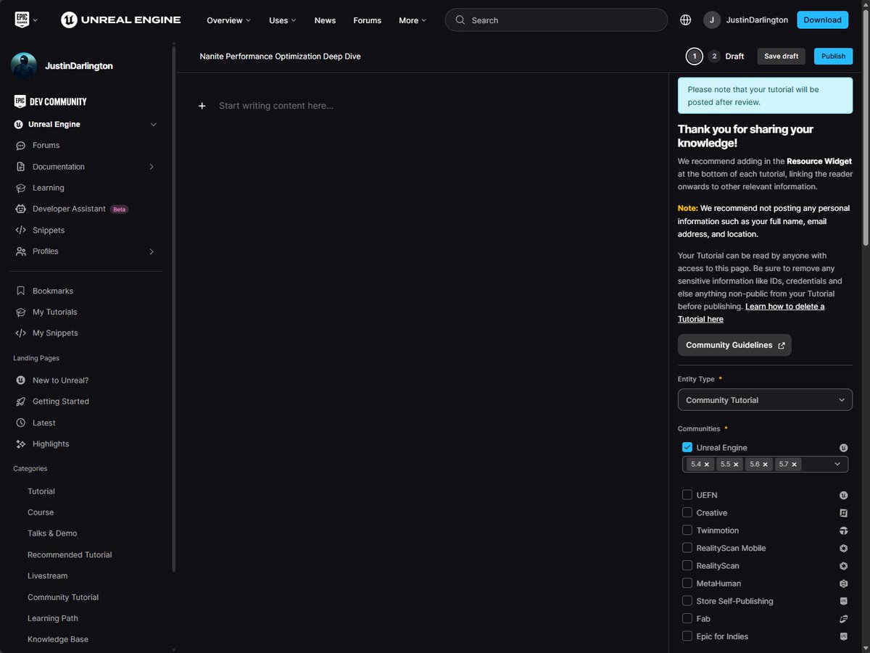The height and width of the screenshot is (653, 870).
Task: Click the Creative logo icon in communities
Action: pos(843,513)
